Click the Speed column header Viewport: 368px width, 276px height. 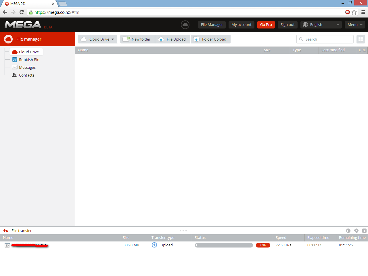coord(289,238)
